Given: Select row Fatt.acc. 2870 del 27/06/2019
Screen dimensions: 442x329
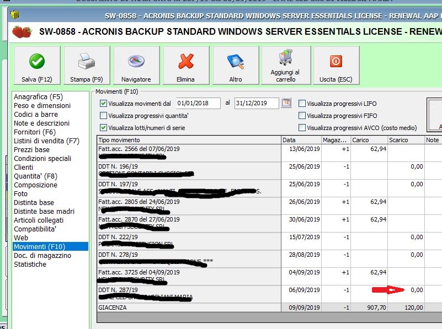Looking at the screenshot, I should click(189, 223).
